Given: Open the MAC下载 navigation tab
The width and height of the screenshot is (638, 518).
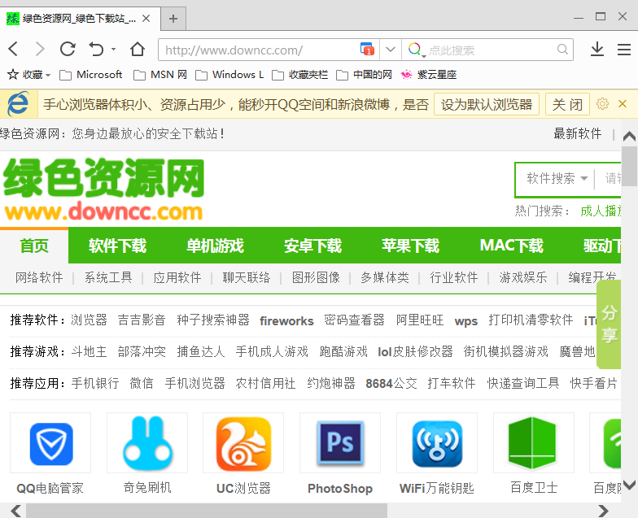Looking at the screenshot, I should [x=511, y=246].
